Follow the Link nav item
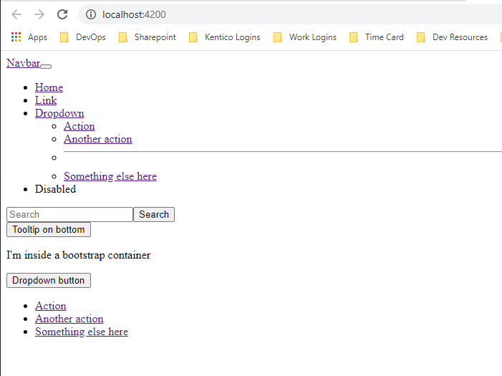The height and width of the screenshot is (376, 502). pos(46,100)
